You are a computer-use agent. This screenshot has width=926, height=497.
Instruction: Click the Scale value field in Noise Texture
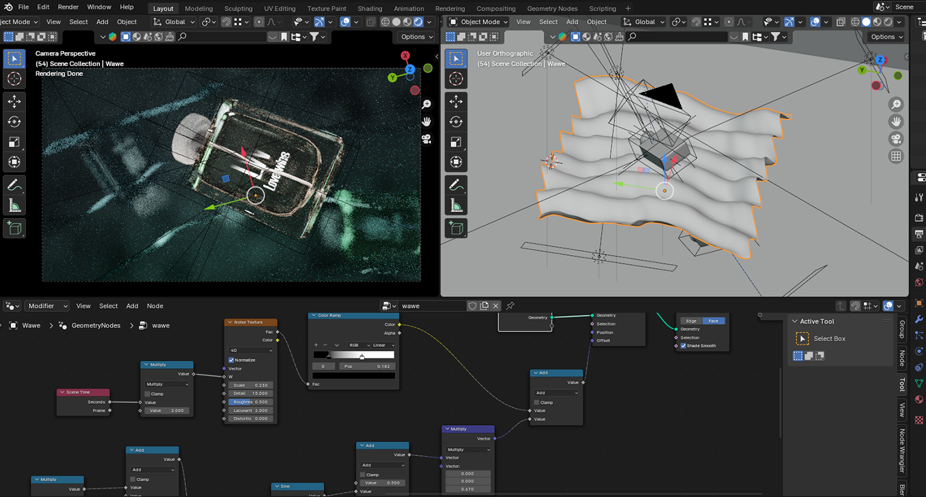251,385
